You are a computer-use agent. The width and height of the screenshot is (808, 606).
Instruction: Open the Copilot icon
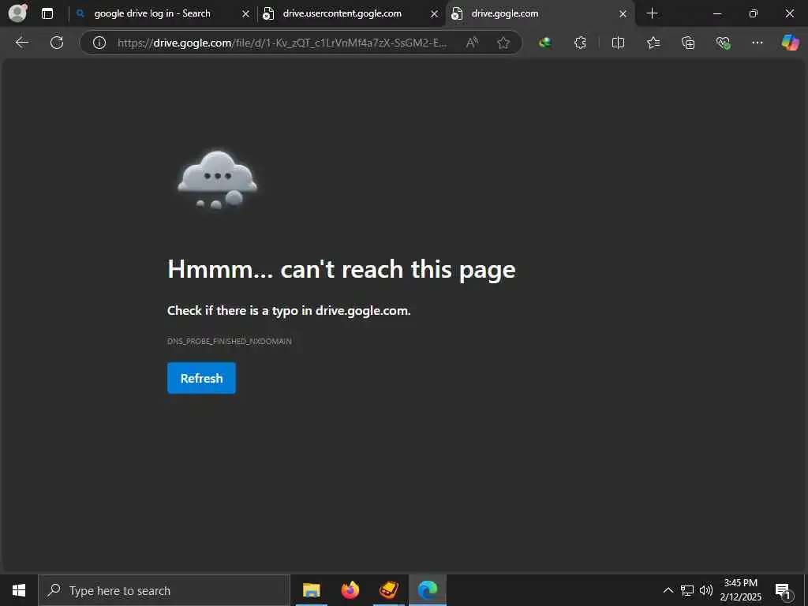pyautogui.click(x=790, y=43)
